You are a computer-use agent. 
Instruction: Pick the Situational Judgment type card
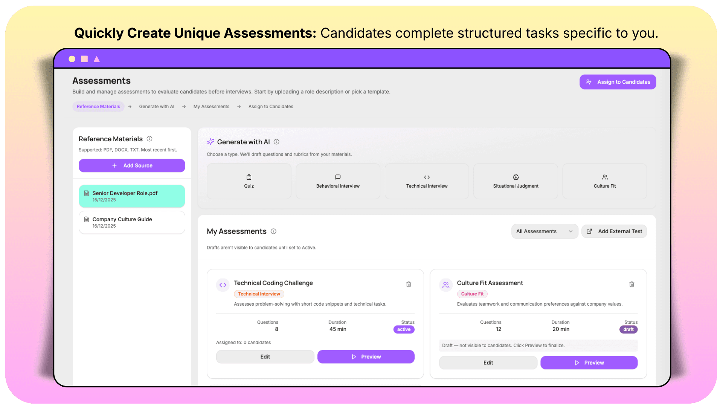(x=516, y=181)
